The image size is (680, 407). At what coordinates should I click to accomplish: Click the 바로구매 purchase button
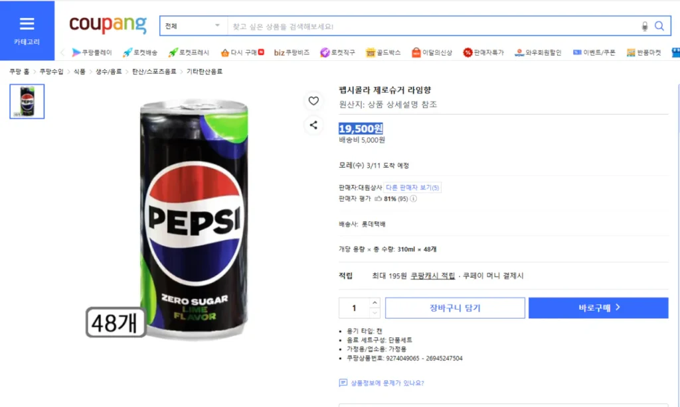pos(598,308)
